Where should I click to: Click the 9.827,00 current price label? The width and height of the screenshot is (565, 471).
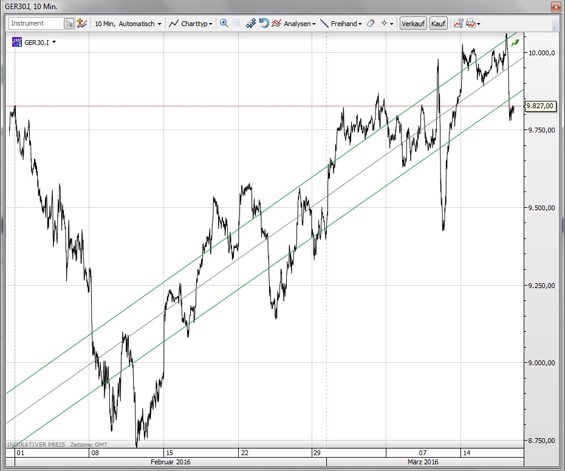pyautogui.click(x=540, y=106)
